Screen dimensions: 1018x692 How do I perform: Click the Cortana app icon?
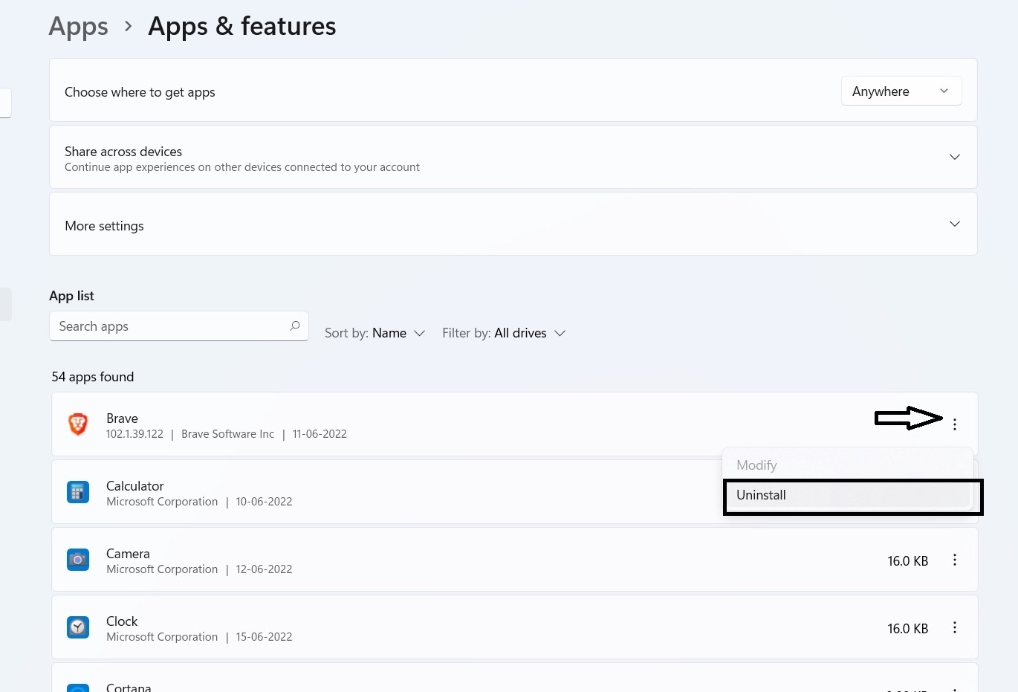tap(78, 688)
